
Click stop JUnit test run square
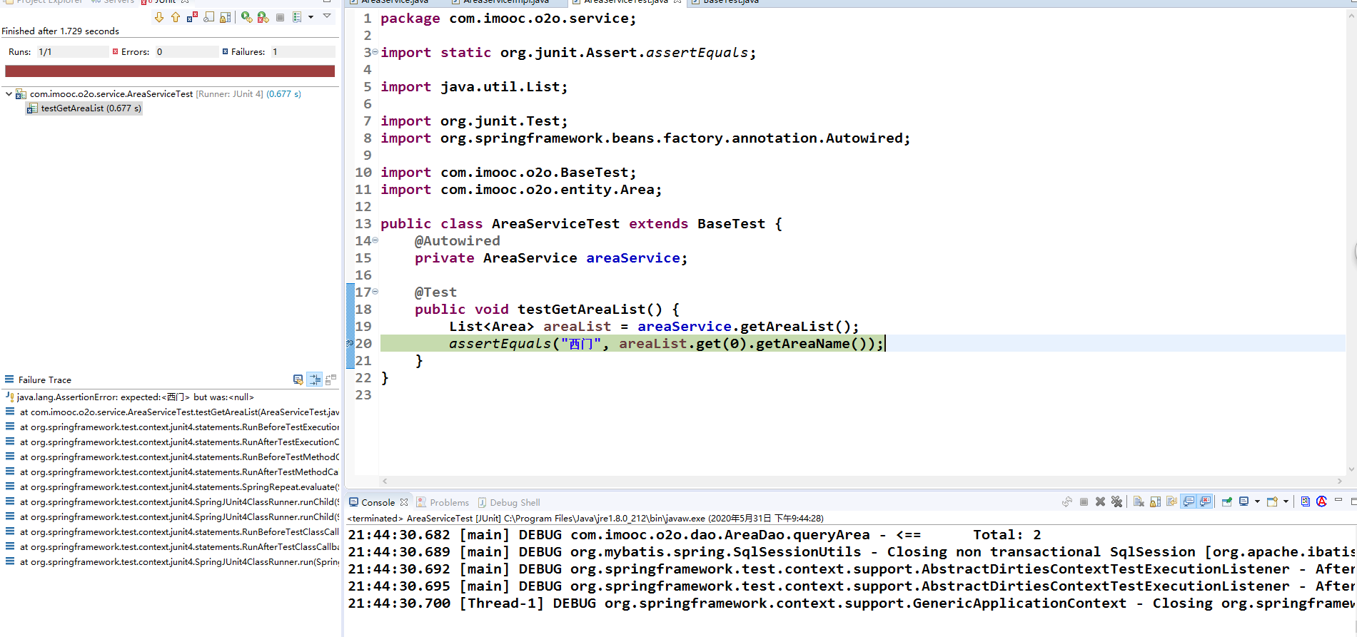click(280, 17)
